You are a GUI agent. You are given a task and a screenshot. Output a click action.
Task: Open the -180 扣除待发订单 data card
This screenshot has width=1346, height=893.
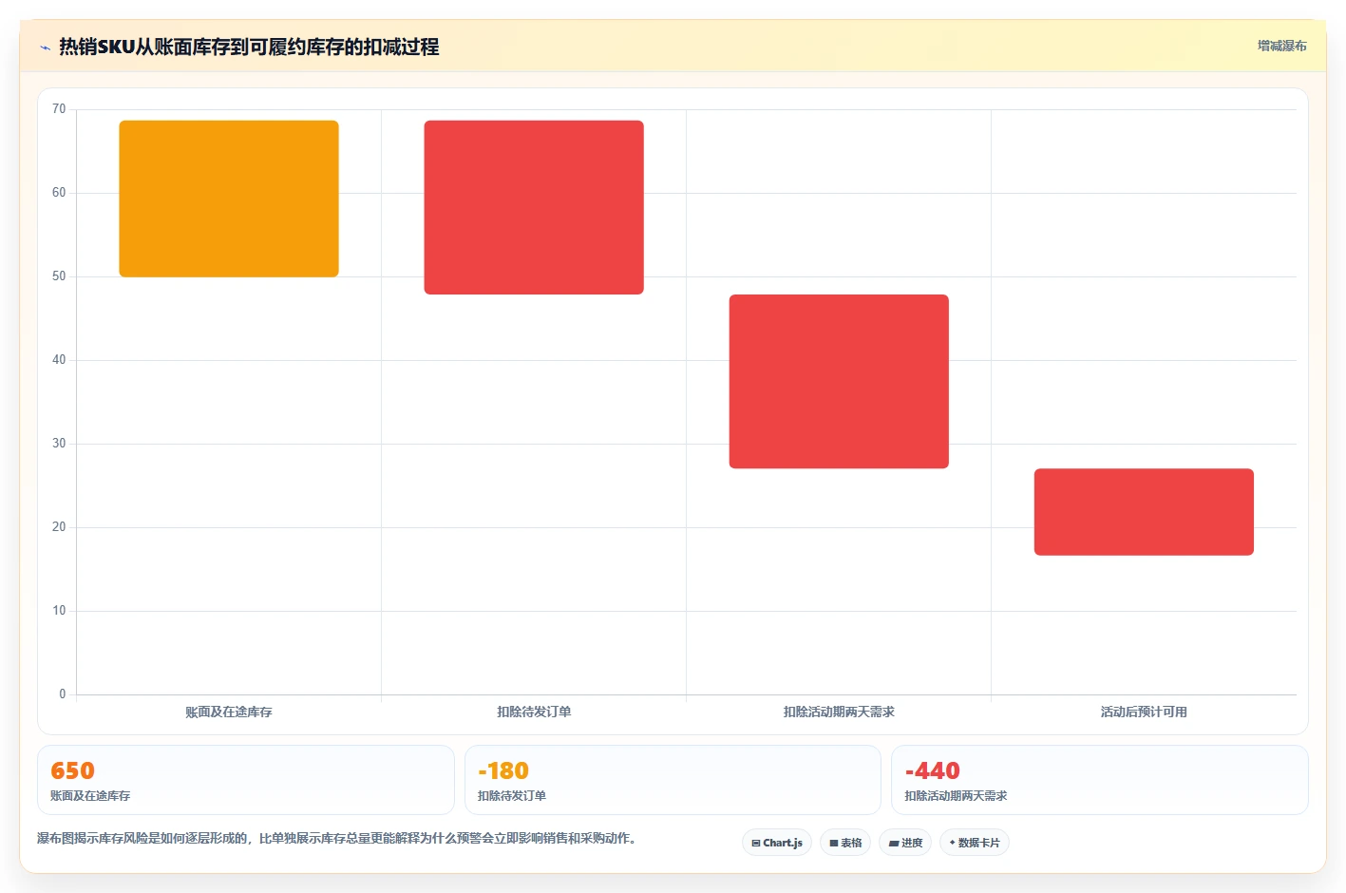coord(673,780)
